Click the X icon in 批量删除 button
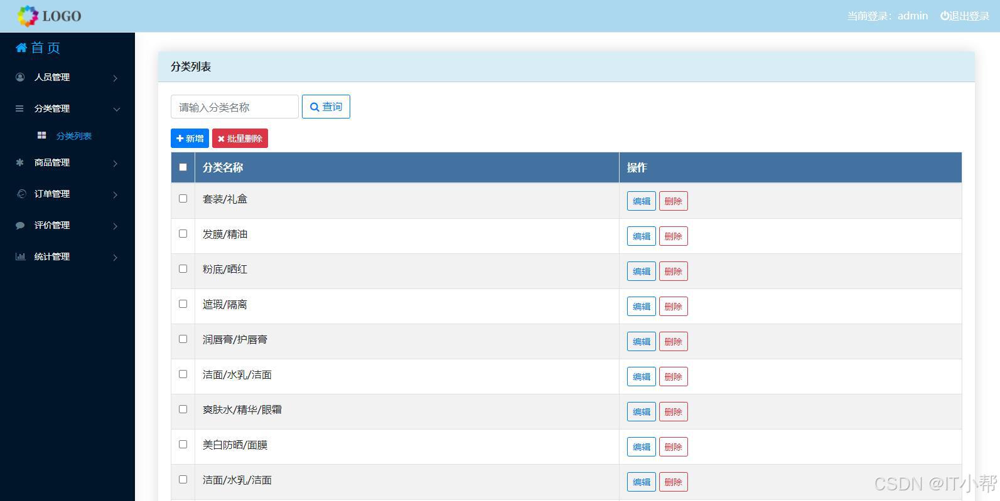Viewport: 1000px width, 501px height. coord(221,139)
